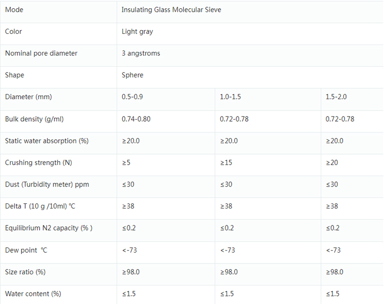
Task: Select the Light gray color value
Action: coord(137,32)
